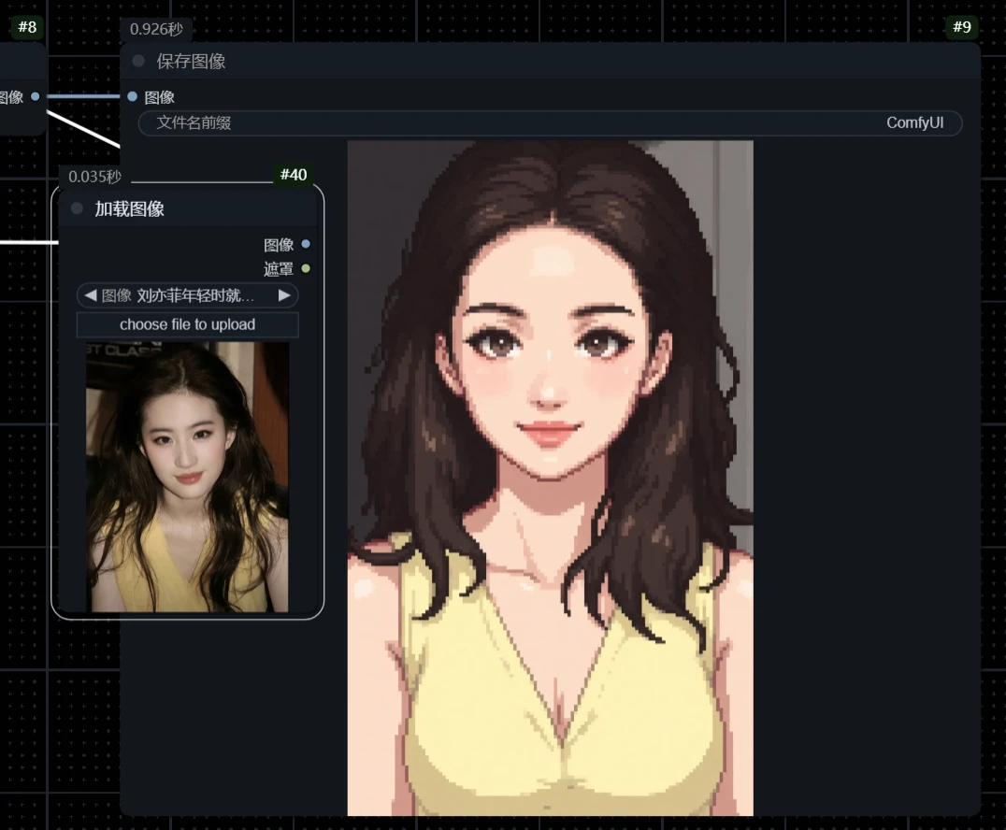Screen dimensions: 1006x830
Task: Select the uploaded Liu Yifei photo thumbnail
Action: (186, 477)
